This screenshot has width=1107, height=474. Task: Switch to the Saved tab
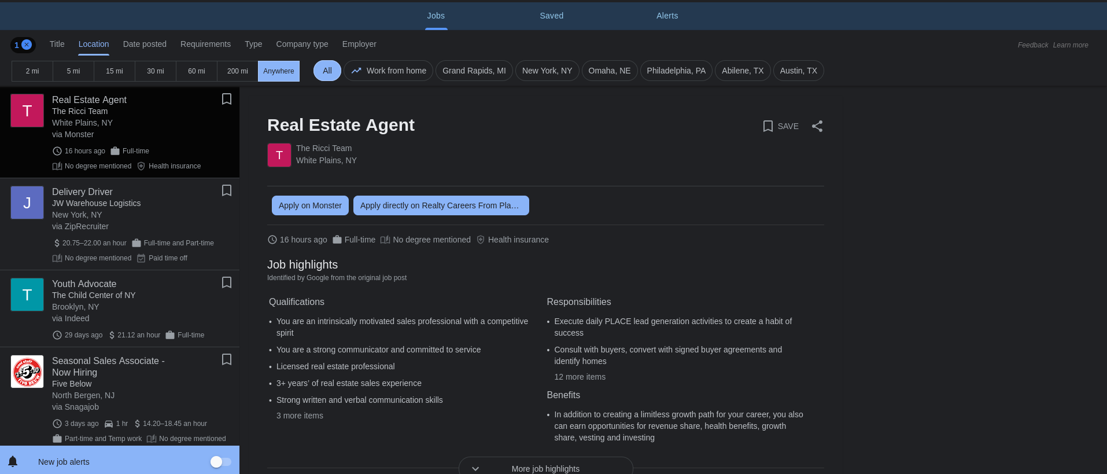tap(551, 16)
